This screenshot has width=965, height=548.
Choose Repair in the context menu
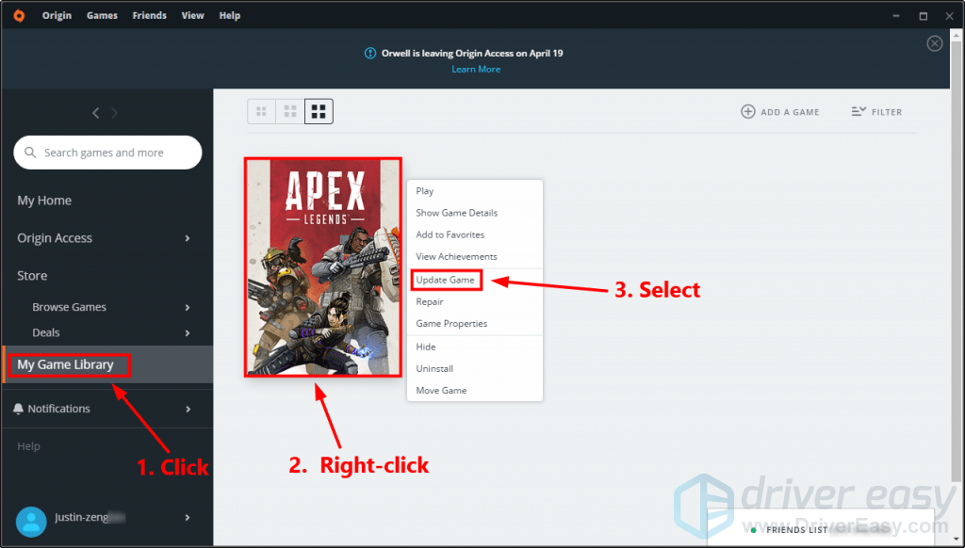pyautogui.click(x=430, y=302)
